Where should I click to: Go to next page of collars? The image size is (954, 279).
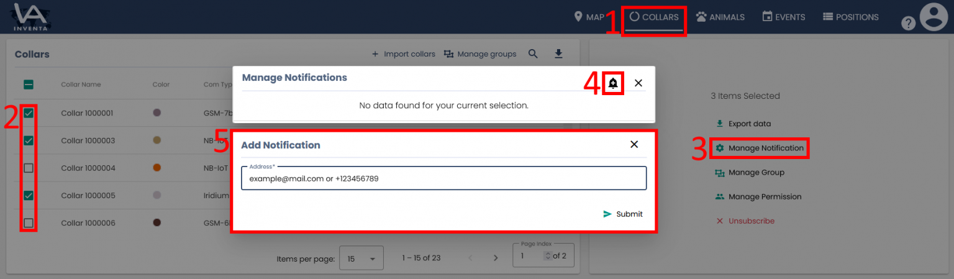click(496, 258)
